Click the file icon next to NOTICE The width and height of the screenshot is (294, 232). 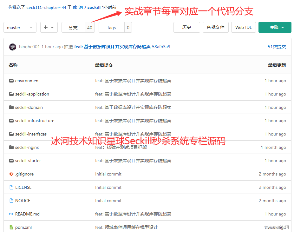[x=12, y=201]
